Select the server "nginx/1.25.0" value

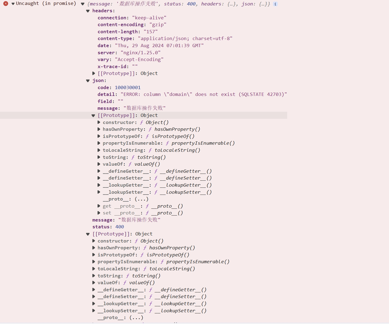tap(140, 53)
